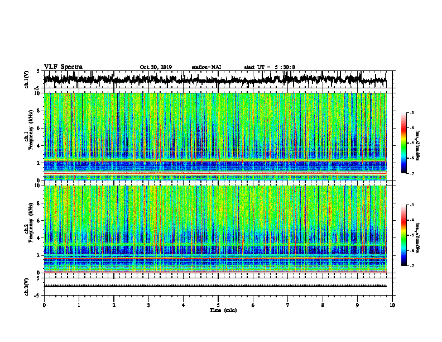This screenshot has height=342, width=442.
Task: Select the ch.1 "Frequency (kHz)" axis label
Action: (x=31, y=130)
